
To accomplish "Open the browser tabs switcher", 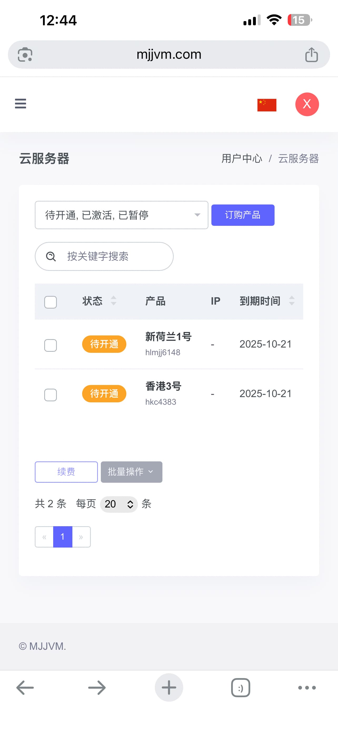I will (240, 687).
